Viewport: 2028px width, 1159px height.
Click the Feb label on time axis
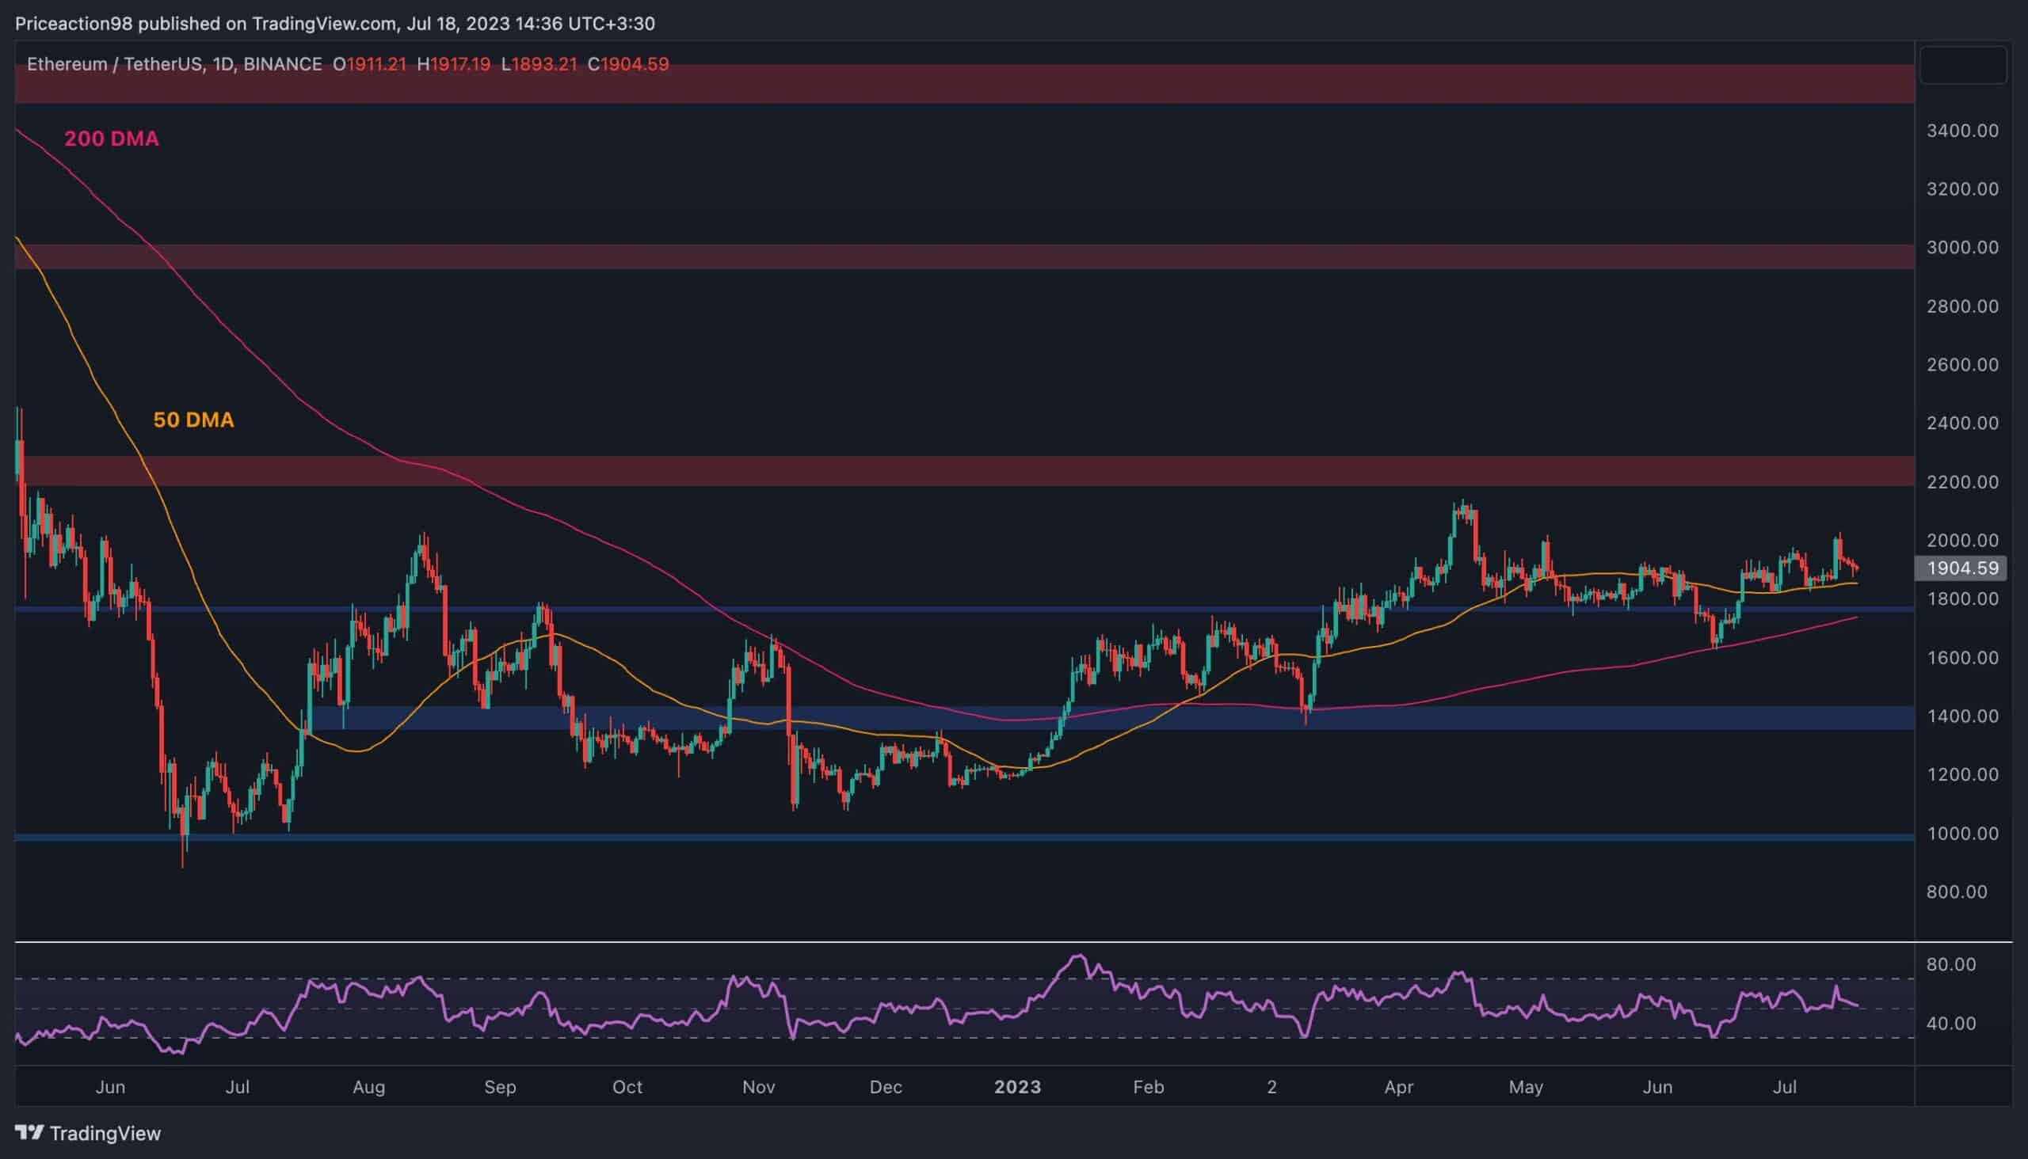[1149, 1088]
